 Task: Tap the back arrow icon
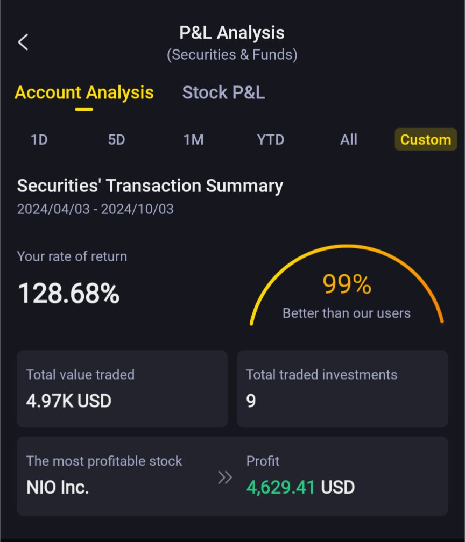click(23, 42)
